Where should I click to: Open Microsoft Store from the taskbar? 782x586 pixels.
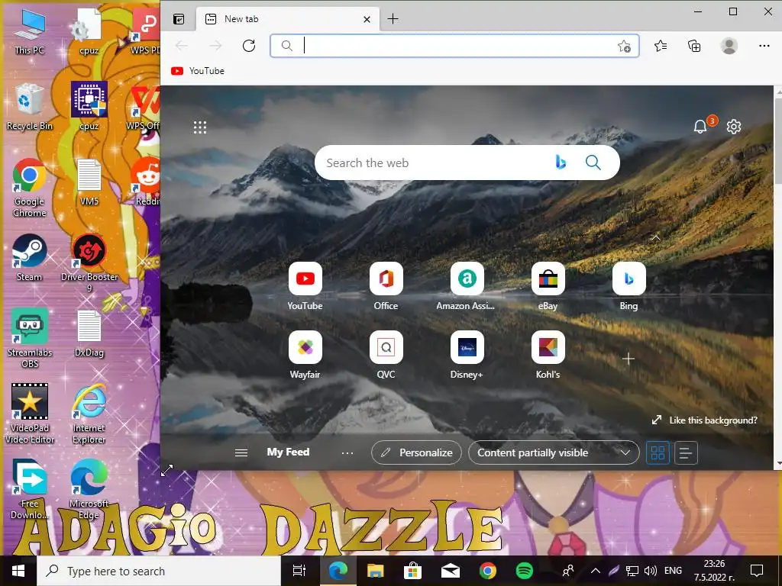point(412,571)
